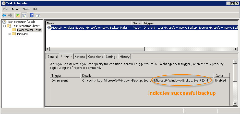The width and height of the screenshot is (240, 114).
Task: Select Task Scheduler (Local) in tree
Action: [x=21, y=22]
